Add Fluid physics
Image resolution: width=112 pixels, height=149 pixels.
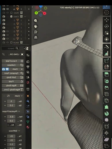(13, 81)
